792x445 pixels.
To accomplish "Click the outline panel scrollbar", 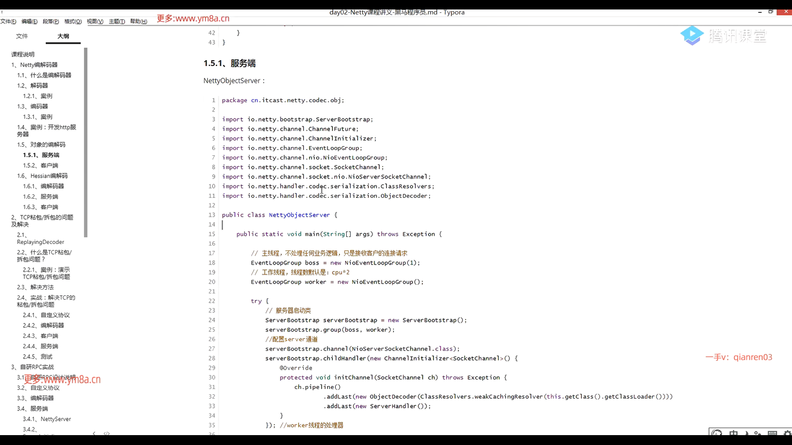I will click(86, 142).
